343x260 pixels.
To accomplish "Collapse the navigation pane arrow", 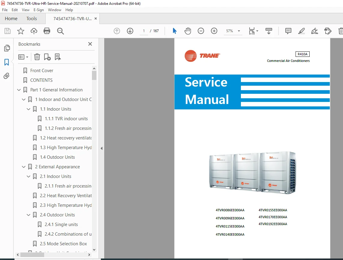I will [102, 148].
